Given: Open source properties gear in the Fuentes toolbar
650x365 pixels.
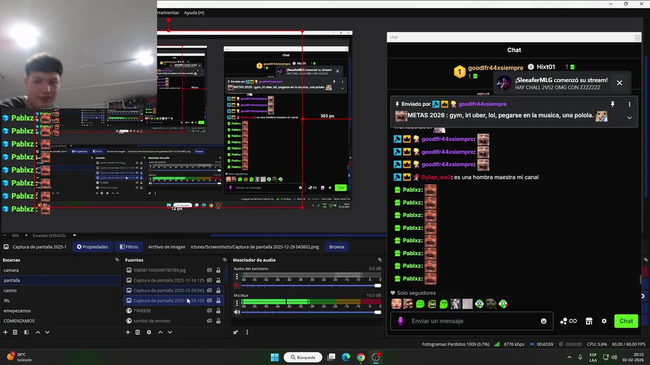Looking at the screenshot, I should (149, 332).
